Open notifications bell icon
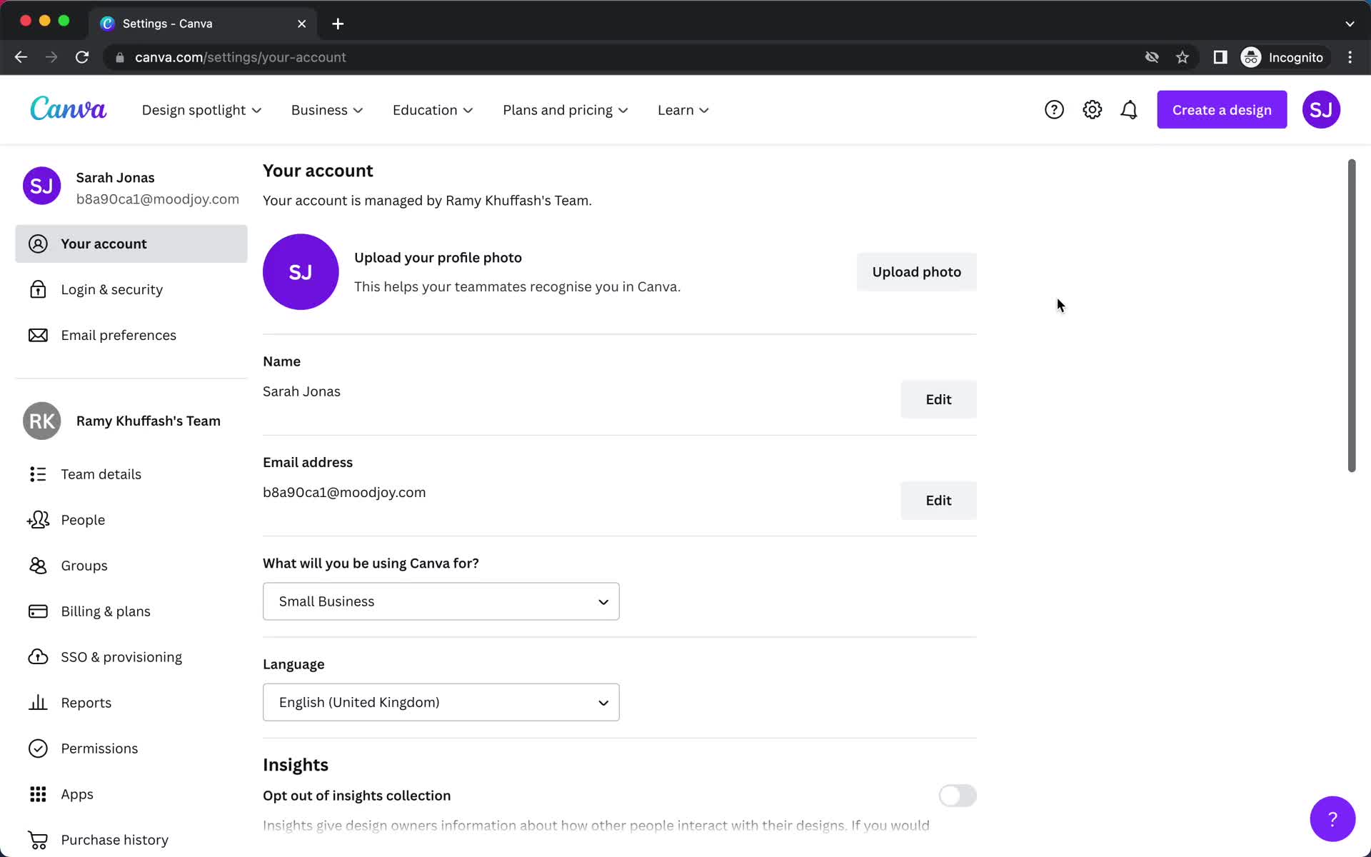 [x=1129, y=110]
